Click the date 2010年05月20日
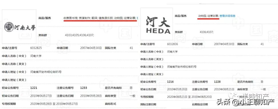278x109 pixels. (178, 89)
